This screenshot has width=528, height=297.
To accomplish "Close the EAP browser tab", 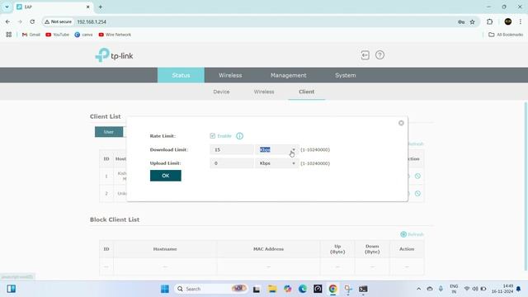I will (x=88, y=7).
